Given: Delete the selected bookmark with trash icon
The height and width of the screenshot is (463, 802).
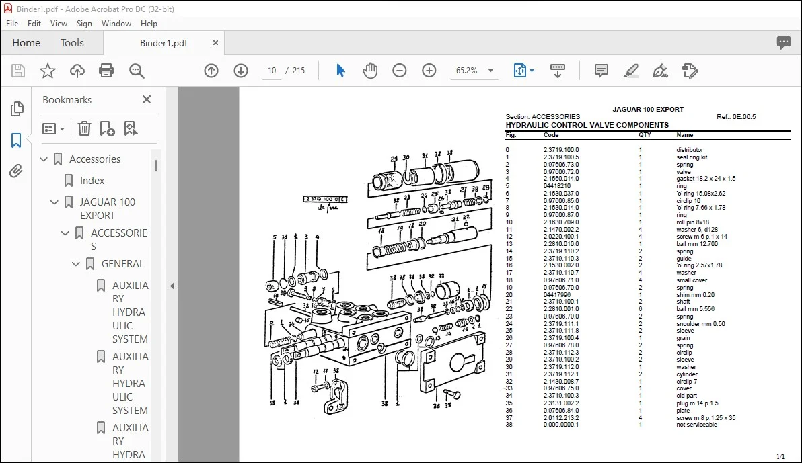Looking at the screenshot, I should pyautogui.click(x=84, y=129).
